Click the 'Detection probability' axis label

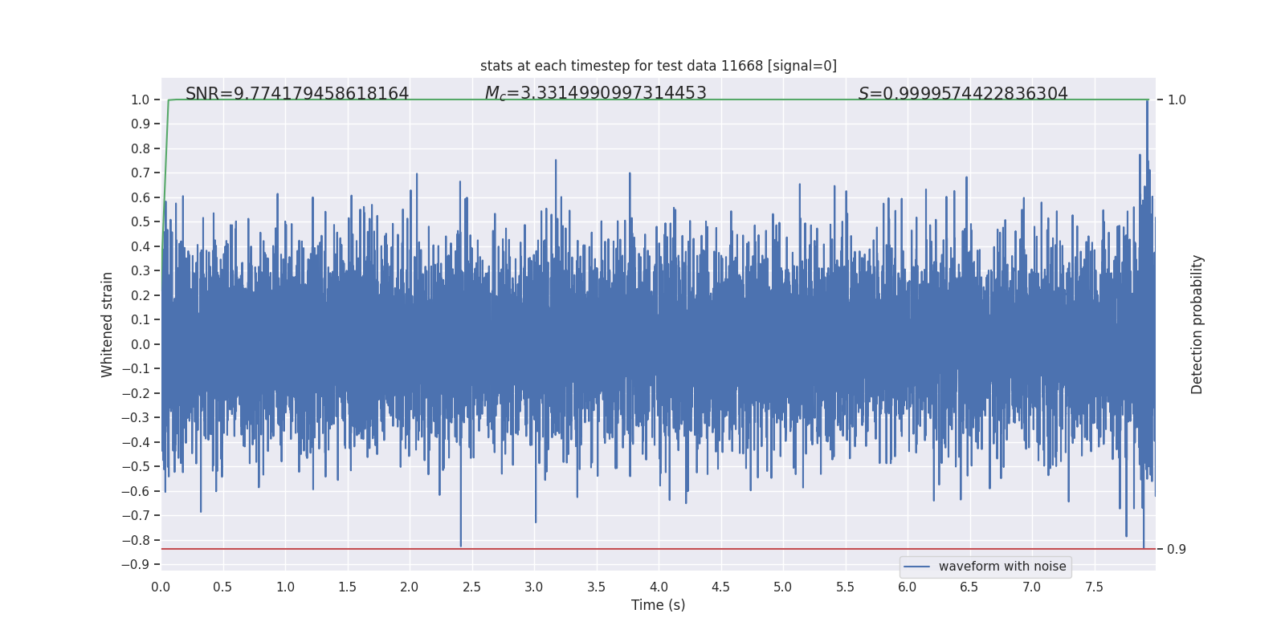coord(1197,324)
